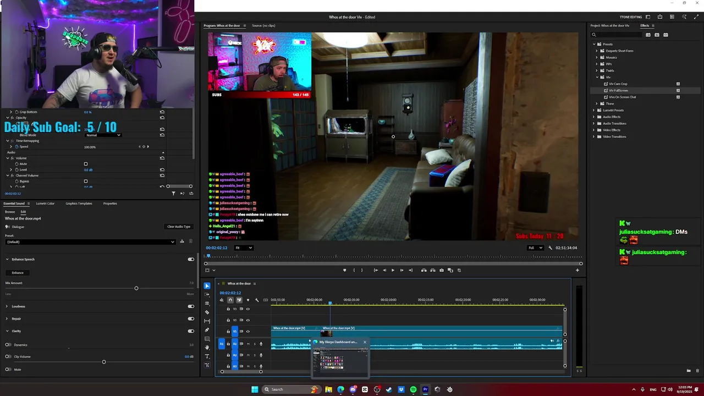Toggle Enhance Speech switch
This screenshot has width=704, height=396.
click(x=191, y=259)
